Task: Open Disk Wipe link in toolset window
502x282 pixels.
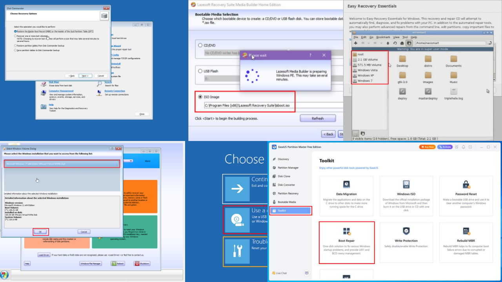Action: (54, 82)
